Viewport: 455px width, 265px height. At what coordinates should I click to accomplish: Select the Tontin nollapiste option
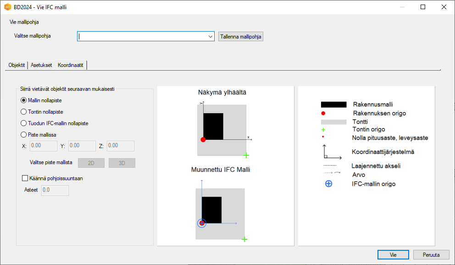(24, 112)
